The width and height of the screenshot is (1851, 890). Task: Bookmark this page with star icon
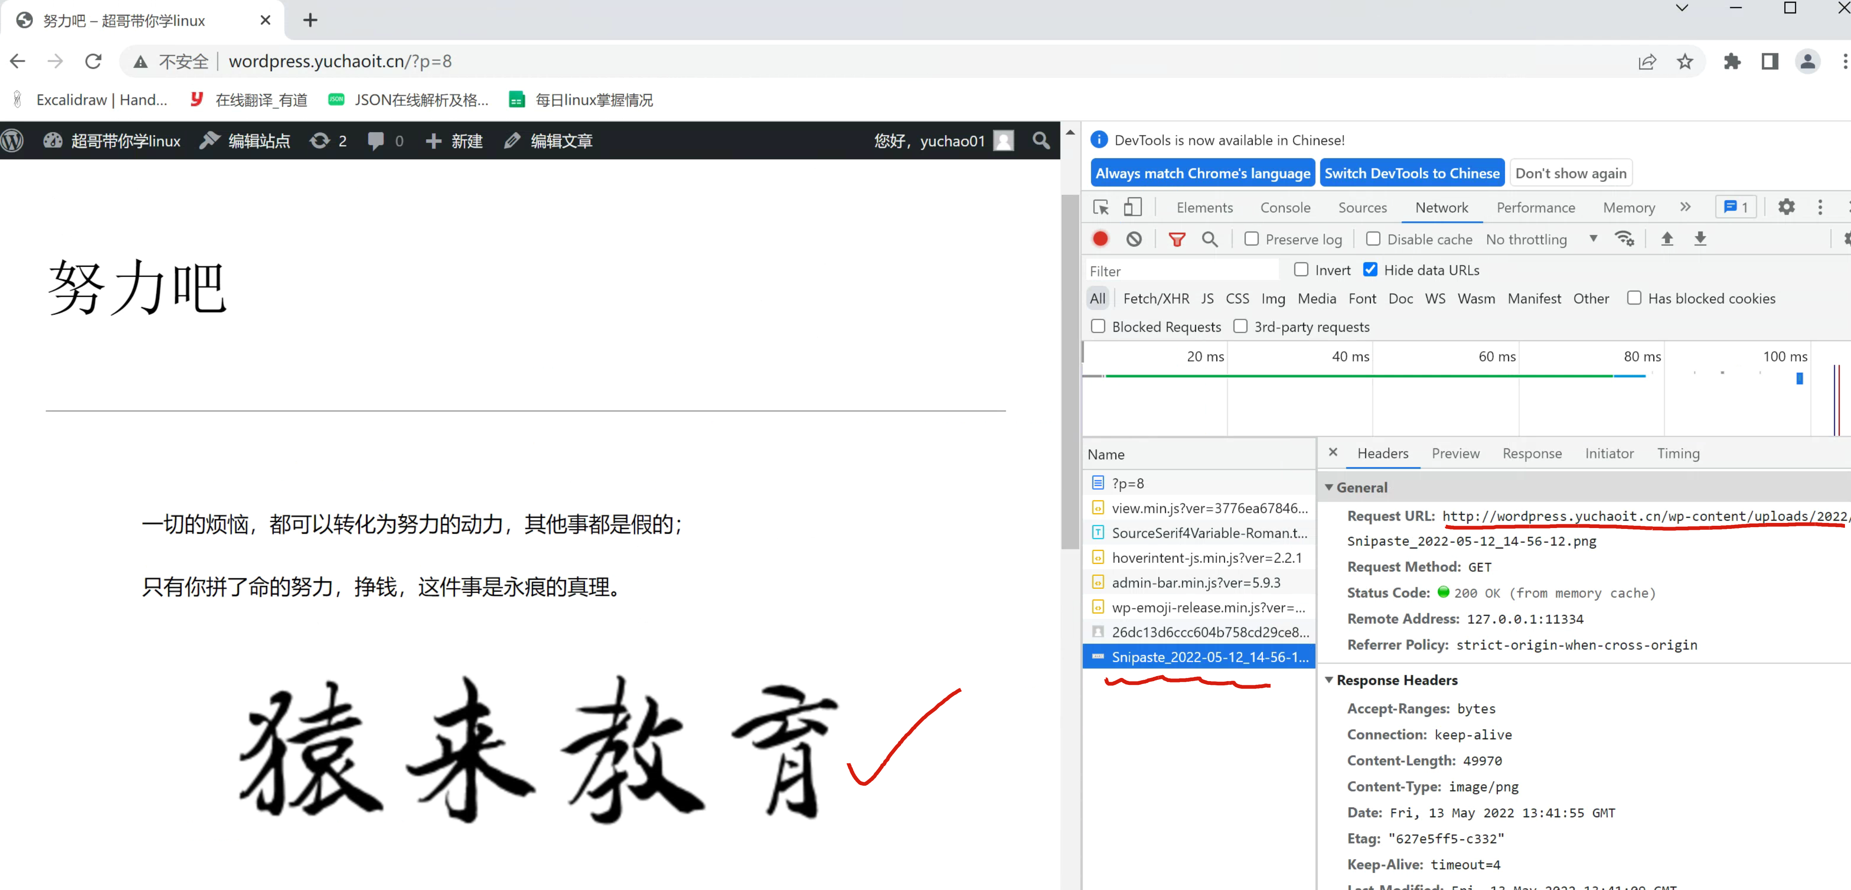pyautogui.click(x=1684, y=62)
